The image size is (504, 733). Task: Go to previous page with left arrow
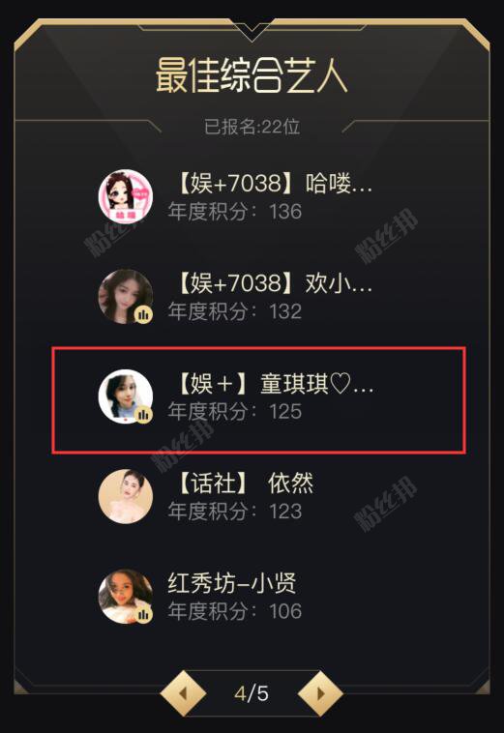pos(183,692)
